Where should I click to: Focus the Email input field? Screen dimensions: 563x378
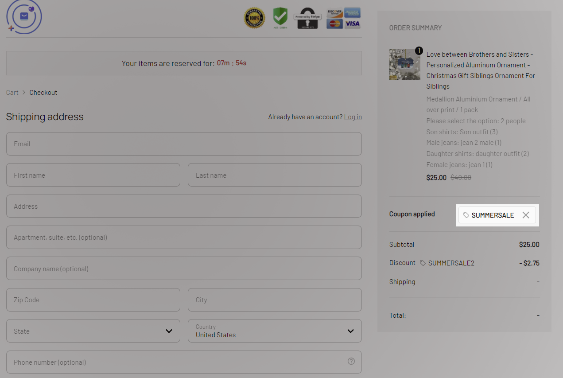coord(184,144)
